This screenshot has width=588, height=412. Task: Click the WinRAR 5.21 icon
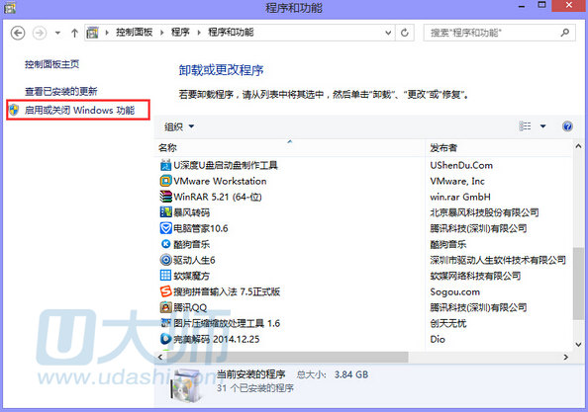click(165, 197)
